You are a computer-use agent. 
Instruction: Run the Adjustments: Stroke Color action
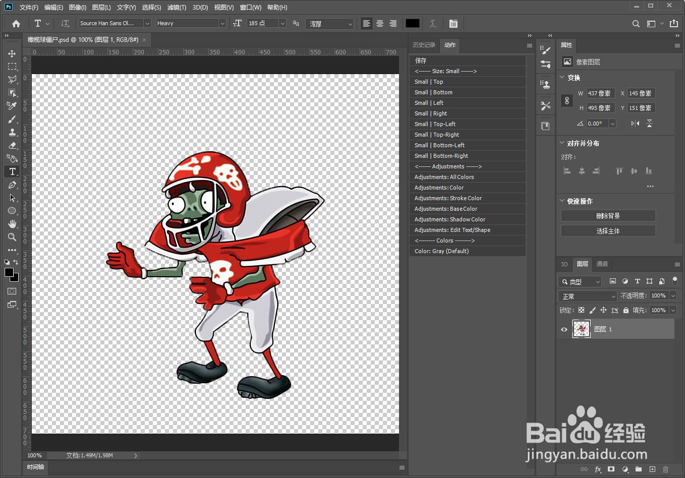click(x=468, y=198)
